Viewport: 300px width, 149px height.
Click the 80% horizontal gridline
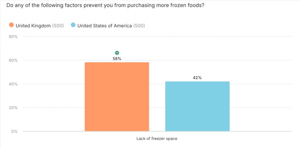click(x=157, y=37)
